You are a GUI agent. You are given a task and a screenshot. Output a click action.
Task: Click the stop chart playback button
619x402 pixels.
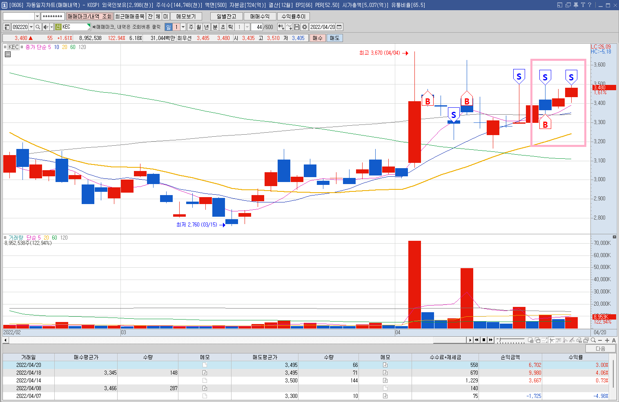[x=484, y=340]
